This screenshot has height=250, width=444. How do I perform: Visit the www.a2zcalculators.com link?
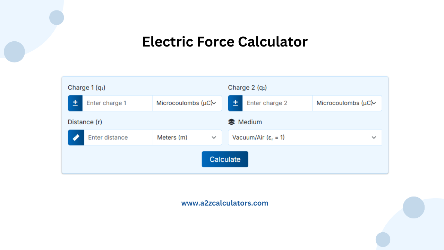point(225,203)
